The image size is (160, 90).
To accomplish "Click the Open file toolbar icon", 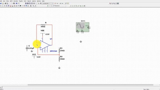I will pyautogui.click(x=1, y=3).
